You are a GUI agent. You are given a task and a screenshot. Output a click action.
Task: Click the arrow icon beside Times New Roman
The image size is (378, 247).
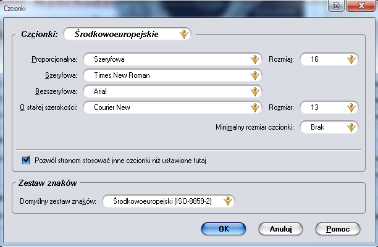[255, 75]
